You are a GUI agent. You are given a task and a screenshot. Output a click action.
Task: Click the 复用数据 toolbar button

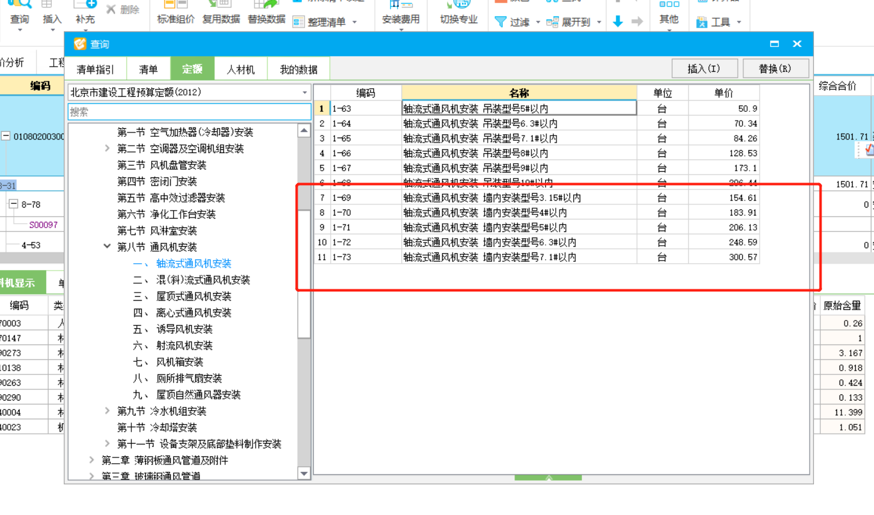(221, 14)
